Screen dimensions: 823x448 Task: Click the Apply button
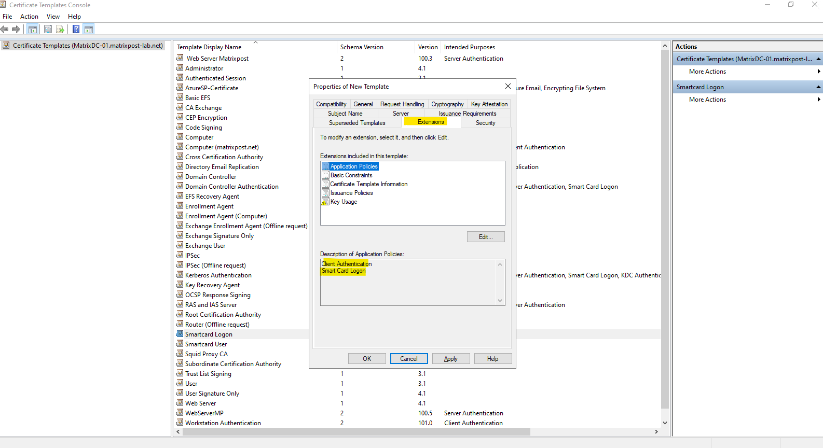[451, 359]
